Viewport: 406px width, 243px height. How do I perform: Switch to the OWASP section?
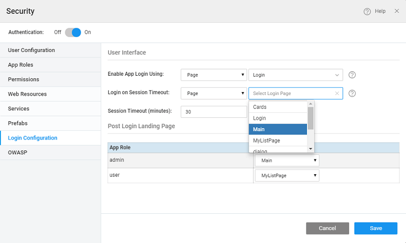click(18, 152)
